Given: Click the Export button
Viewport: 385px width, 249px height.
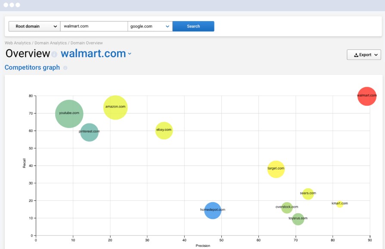Looking at the screenshot, I should tap(364, 55).
